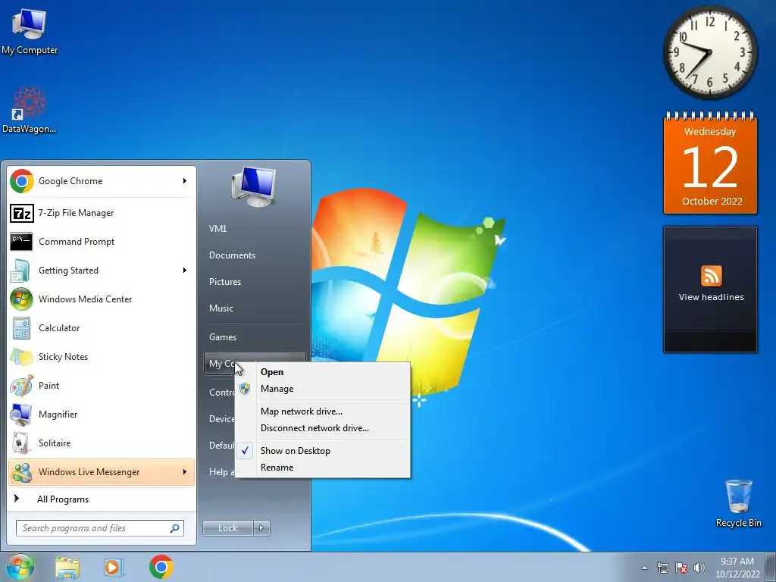The width and height of the screenshot is (776, 582).
Task: Open the DataWagon desktop shortcut
Action: pos(30,110)
